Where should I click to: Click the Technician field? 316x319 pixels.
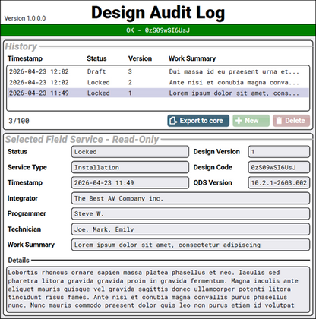(x=191, y=229)
